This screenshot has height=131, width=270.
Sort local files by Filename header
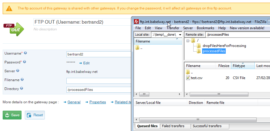click(x=158, y=41)
